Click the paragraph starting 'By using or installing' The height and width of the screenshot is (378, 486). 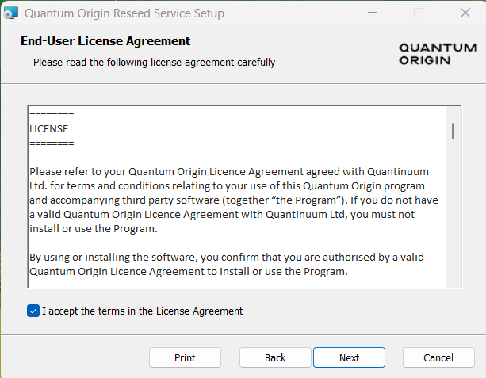coord(232,265)
